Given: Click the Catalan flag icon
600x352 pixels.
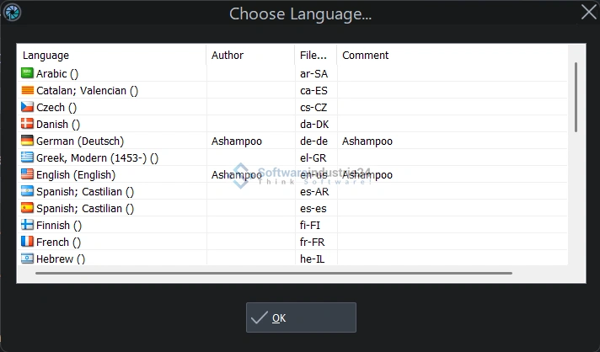Looking at the screenshot, I should [27, 90].
